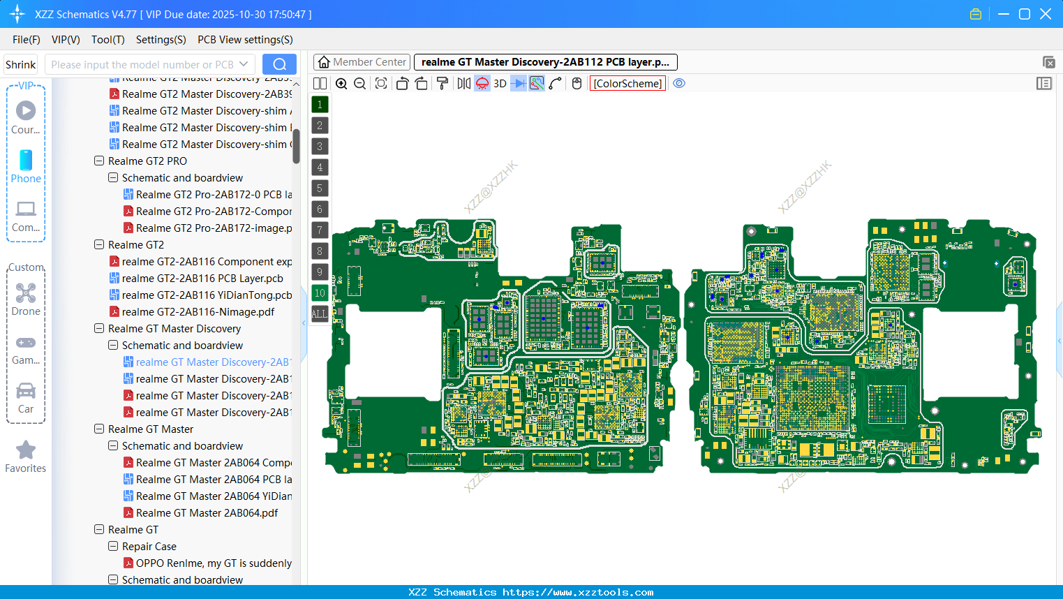
Task: Toggle the eye visibility icon
Action: pyautogui.click(x=679, y=84)
